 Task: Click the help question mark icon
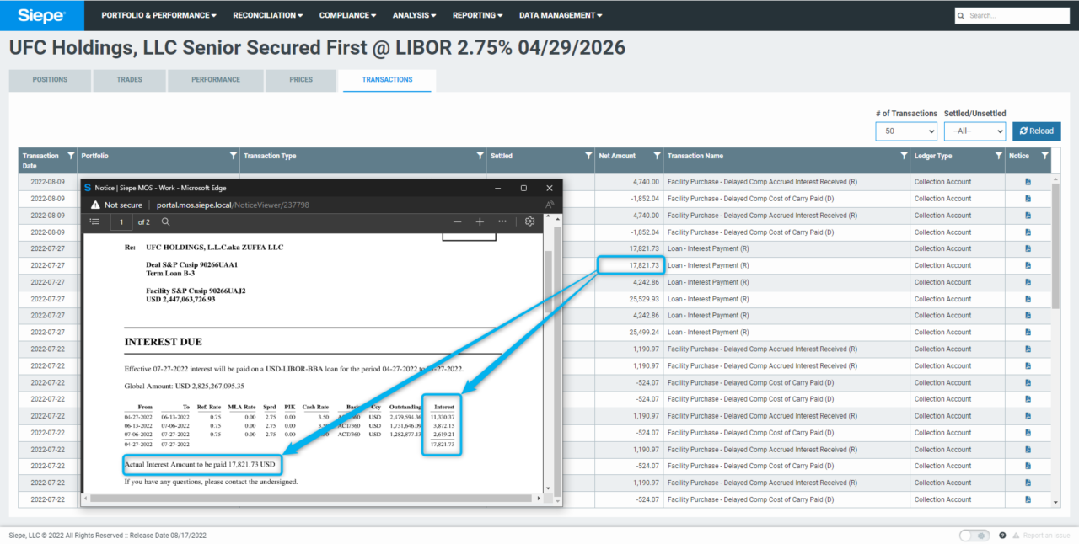point(1002,536)
